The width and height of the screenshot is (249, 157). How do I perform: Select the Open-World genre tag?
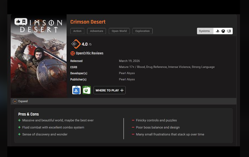pyautogui.click(x=119, y=31)
